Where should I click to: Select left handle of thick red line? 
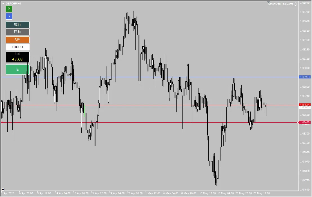2,122
